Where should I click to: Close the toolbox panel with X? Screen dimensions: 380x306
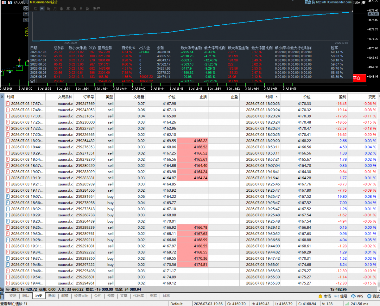(2, 97)
